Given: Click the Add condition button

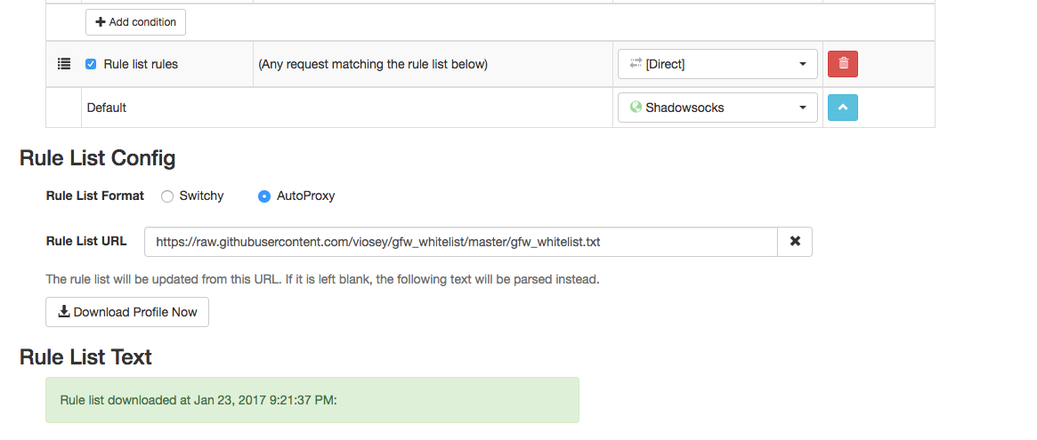Looking at the screenshot, I should click(x=135, y=21).
